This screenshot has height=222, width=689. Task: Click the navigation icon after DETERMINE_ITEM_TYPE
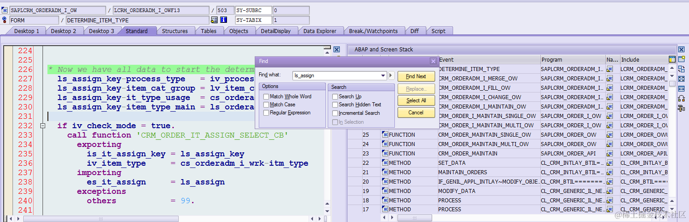click(214, 20)
